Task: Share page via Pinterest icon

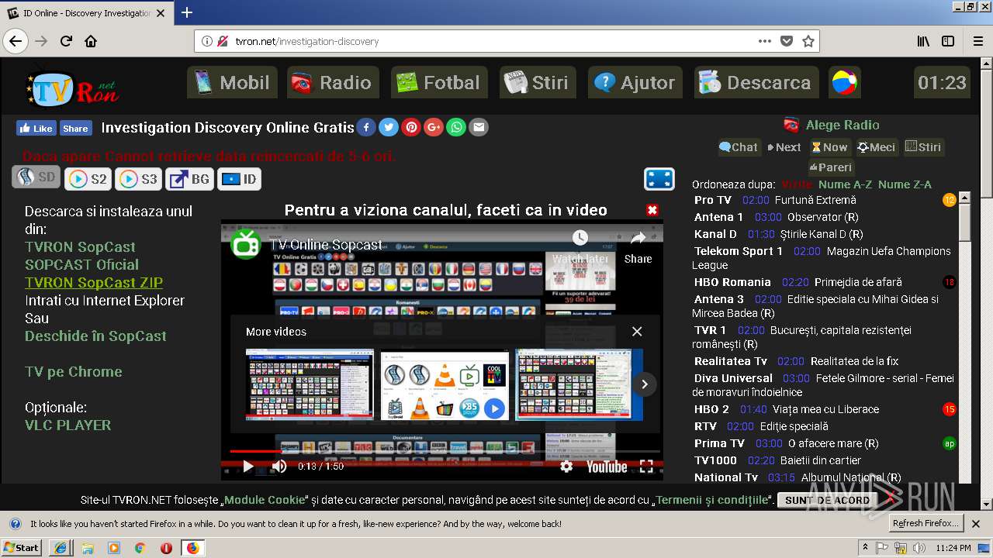Action: click(411, 127)
